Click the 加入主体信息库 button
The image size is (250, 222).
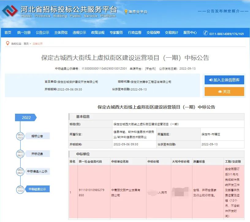click(224, 80)
